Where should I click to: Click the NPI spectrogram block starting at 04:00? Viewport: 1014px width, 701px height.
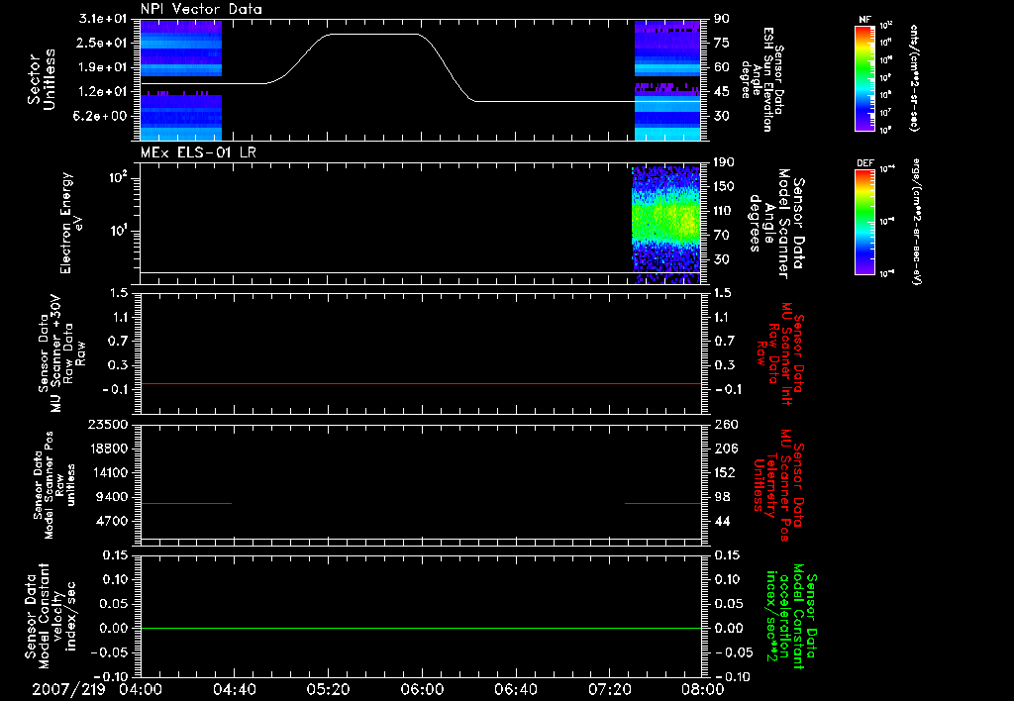[x=181, y=80]
